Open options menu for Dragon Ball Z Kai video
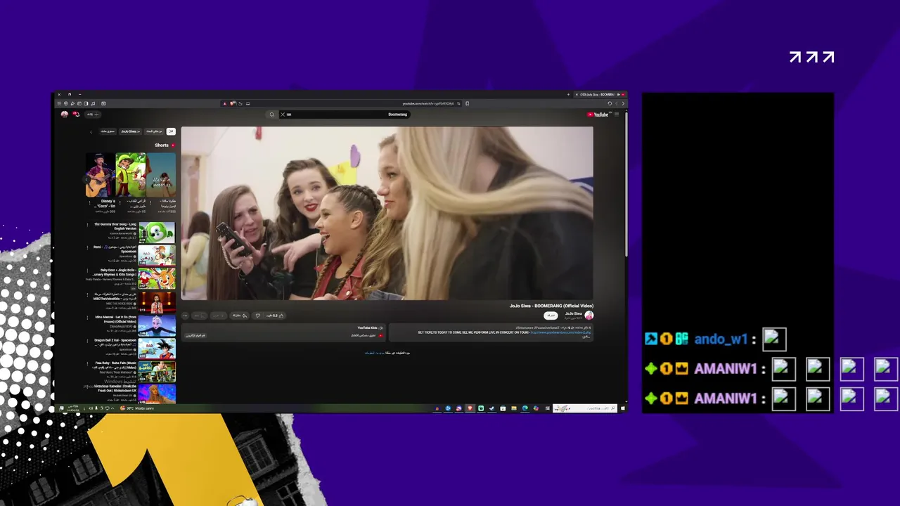Viewport: 900px width, 506px height. click(x=88, y=341)
